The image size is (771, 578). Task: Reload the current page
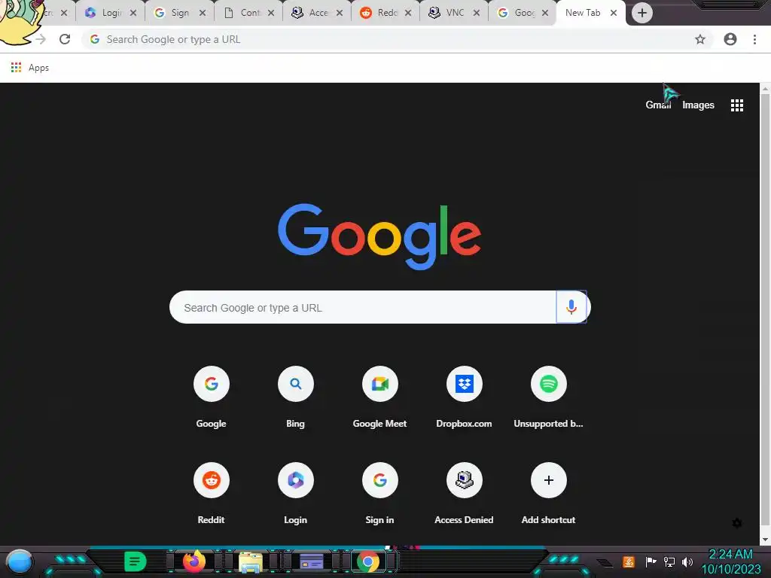pos(65,39)
